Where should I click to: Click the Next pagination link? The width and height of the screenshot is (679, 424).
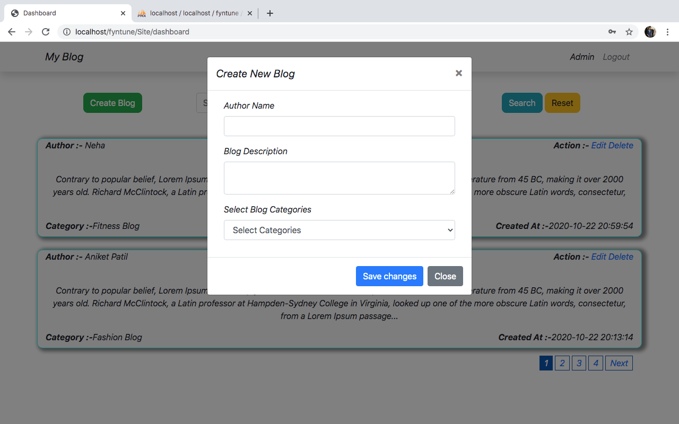point(619,363)
